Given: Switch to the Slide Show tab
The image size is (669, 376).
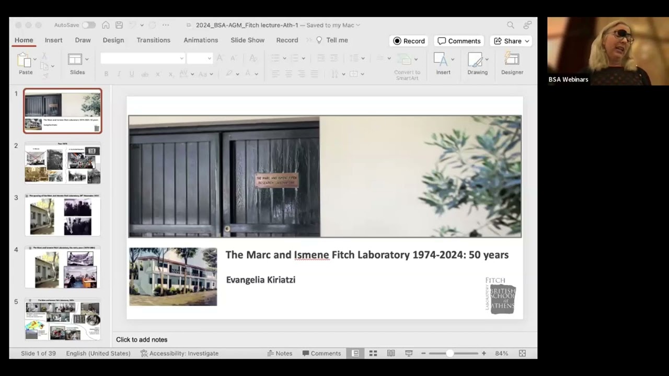Looking at the screenshot, I should [x=247, y=40].
